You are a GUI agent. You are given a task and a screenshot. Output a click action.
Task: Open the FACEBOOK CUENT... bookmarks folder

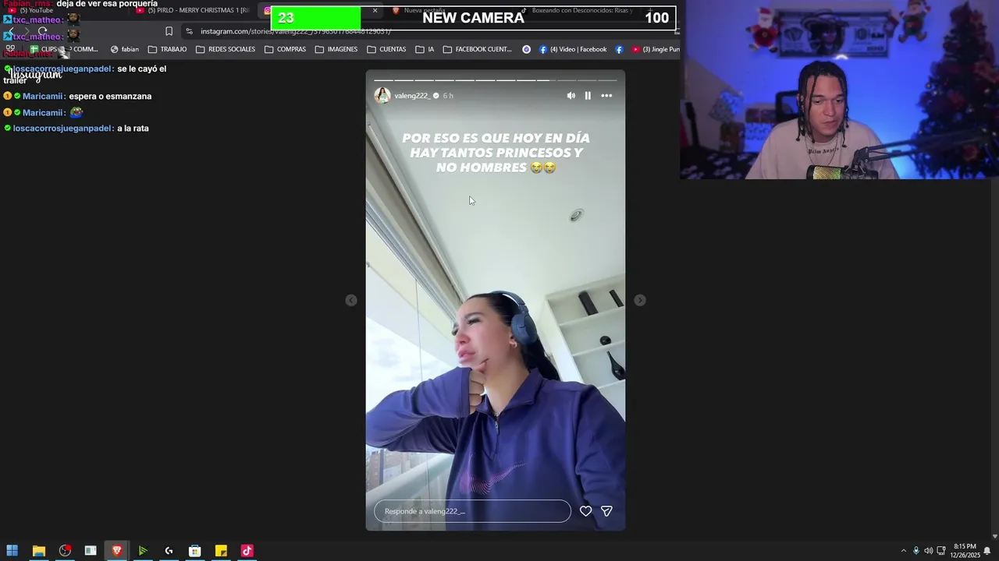click(x=477, y=49)
